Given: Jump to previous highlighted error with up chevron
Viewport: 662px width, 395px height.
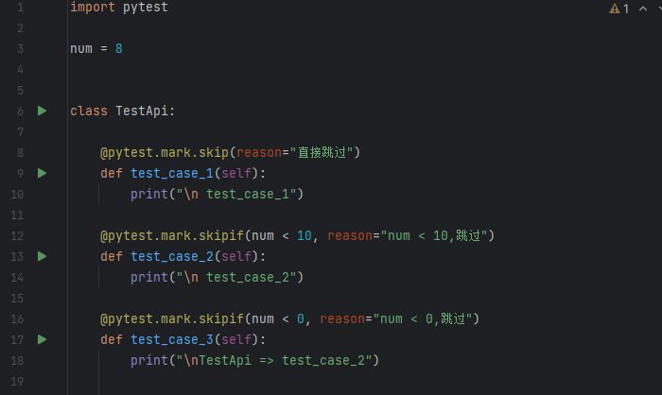Looking at the screenshot, I should (x=643, y=9).
